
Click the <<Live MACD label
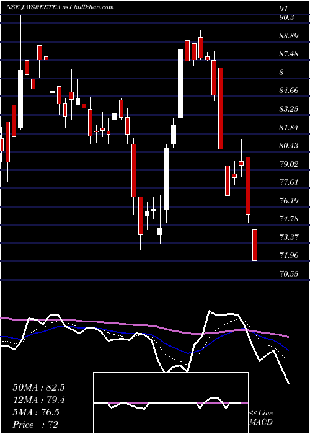point(261,418)
